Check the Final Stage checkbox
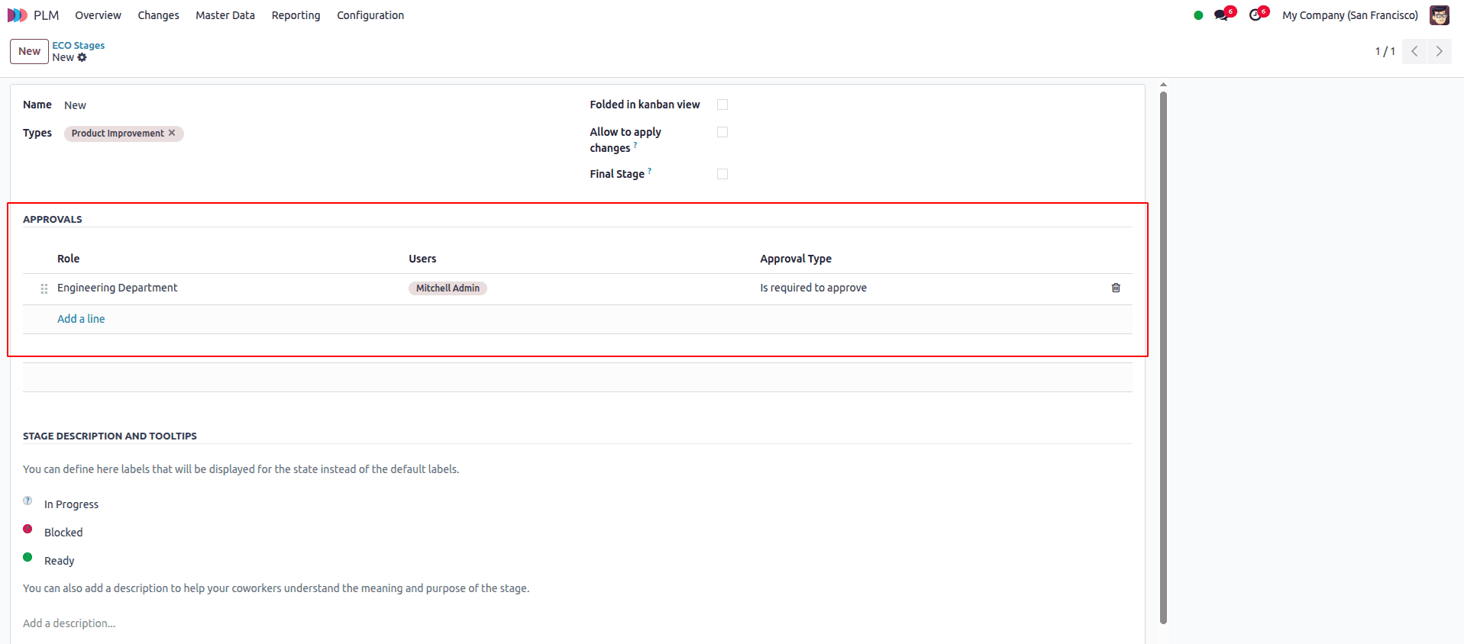1464x644 pixels. pos(722,174)
